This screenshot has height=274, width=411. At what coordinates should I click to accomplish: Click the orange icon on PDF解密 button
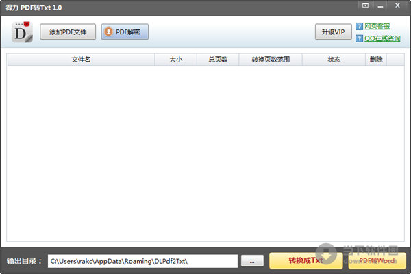click(x=108, y=32)
